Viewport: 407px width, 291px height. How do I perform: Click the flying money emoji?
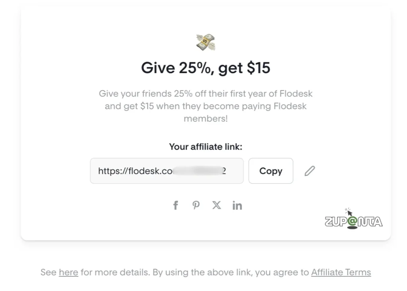tap(205, 42)
